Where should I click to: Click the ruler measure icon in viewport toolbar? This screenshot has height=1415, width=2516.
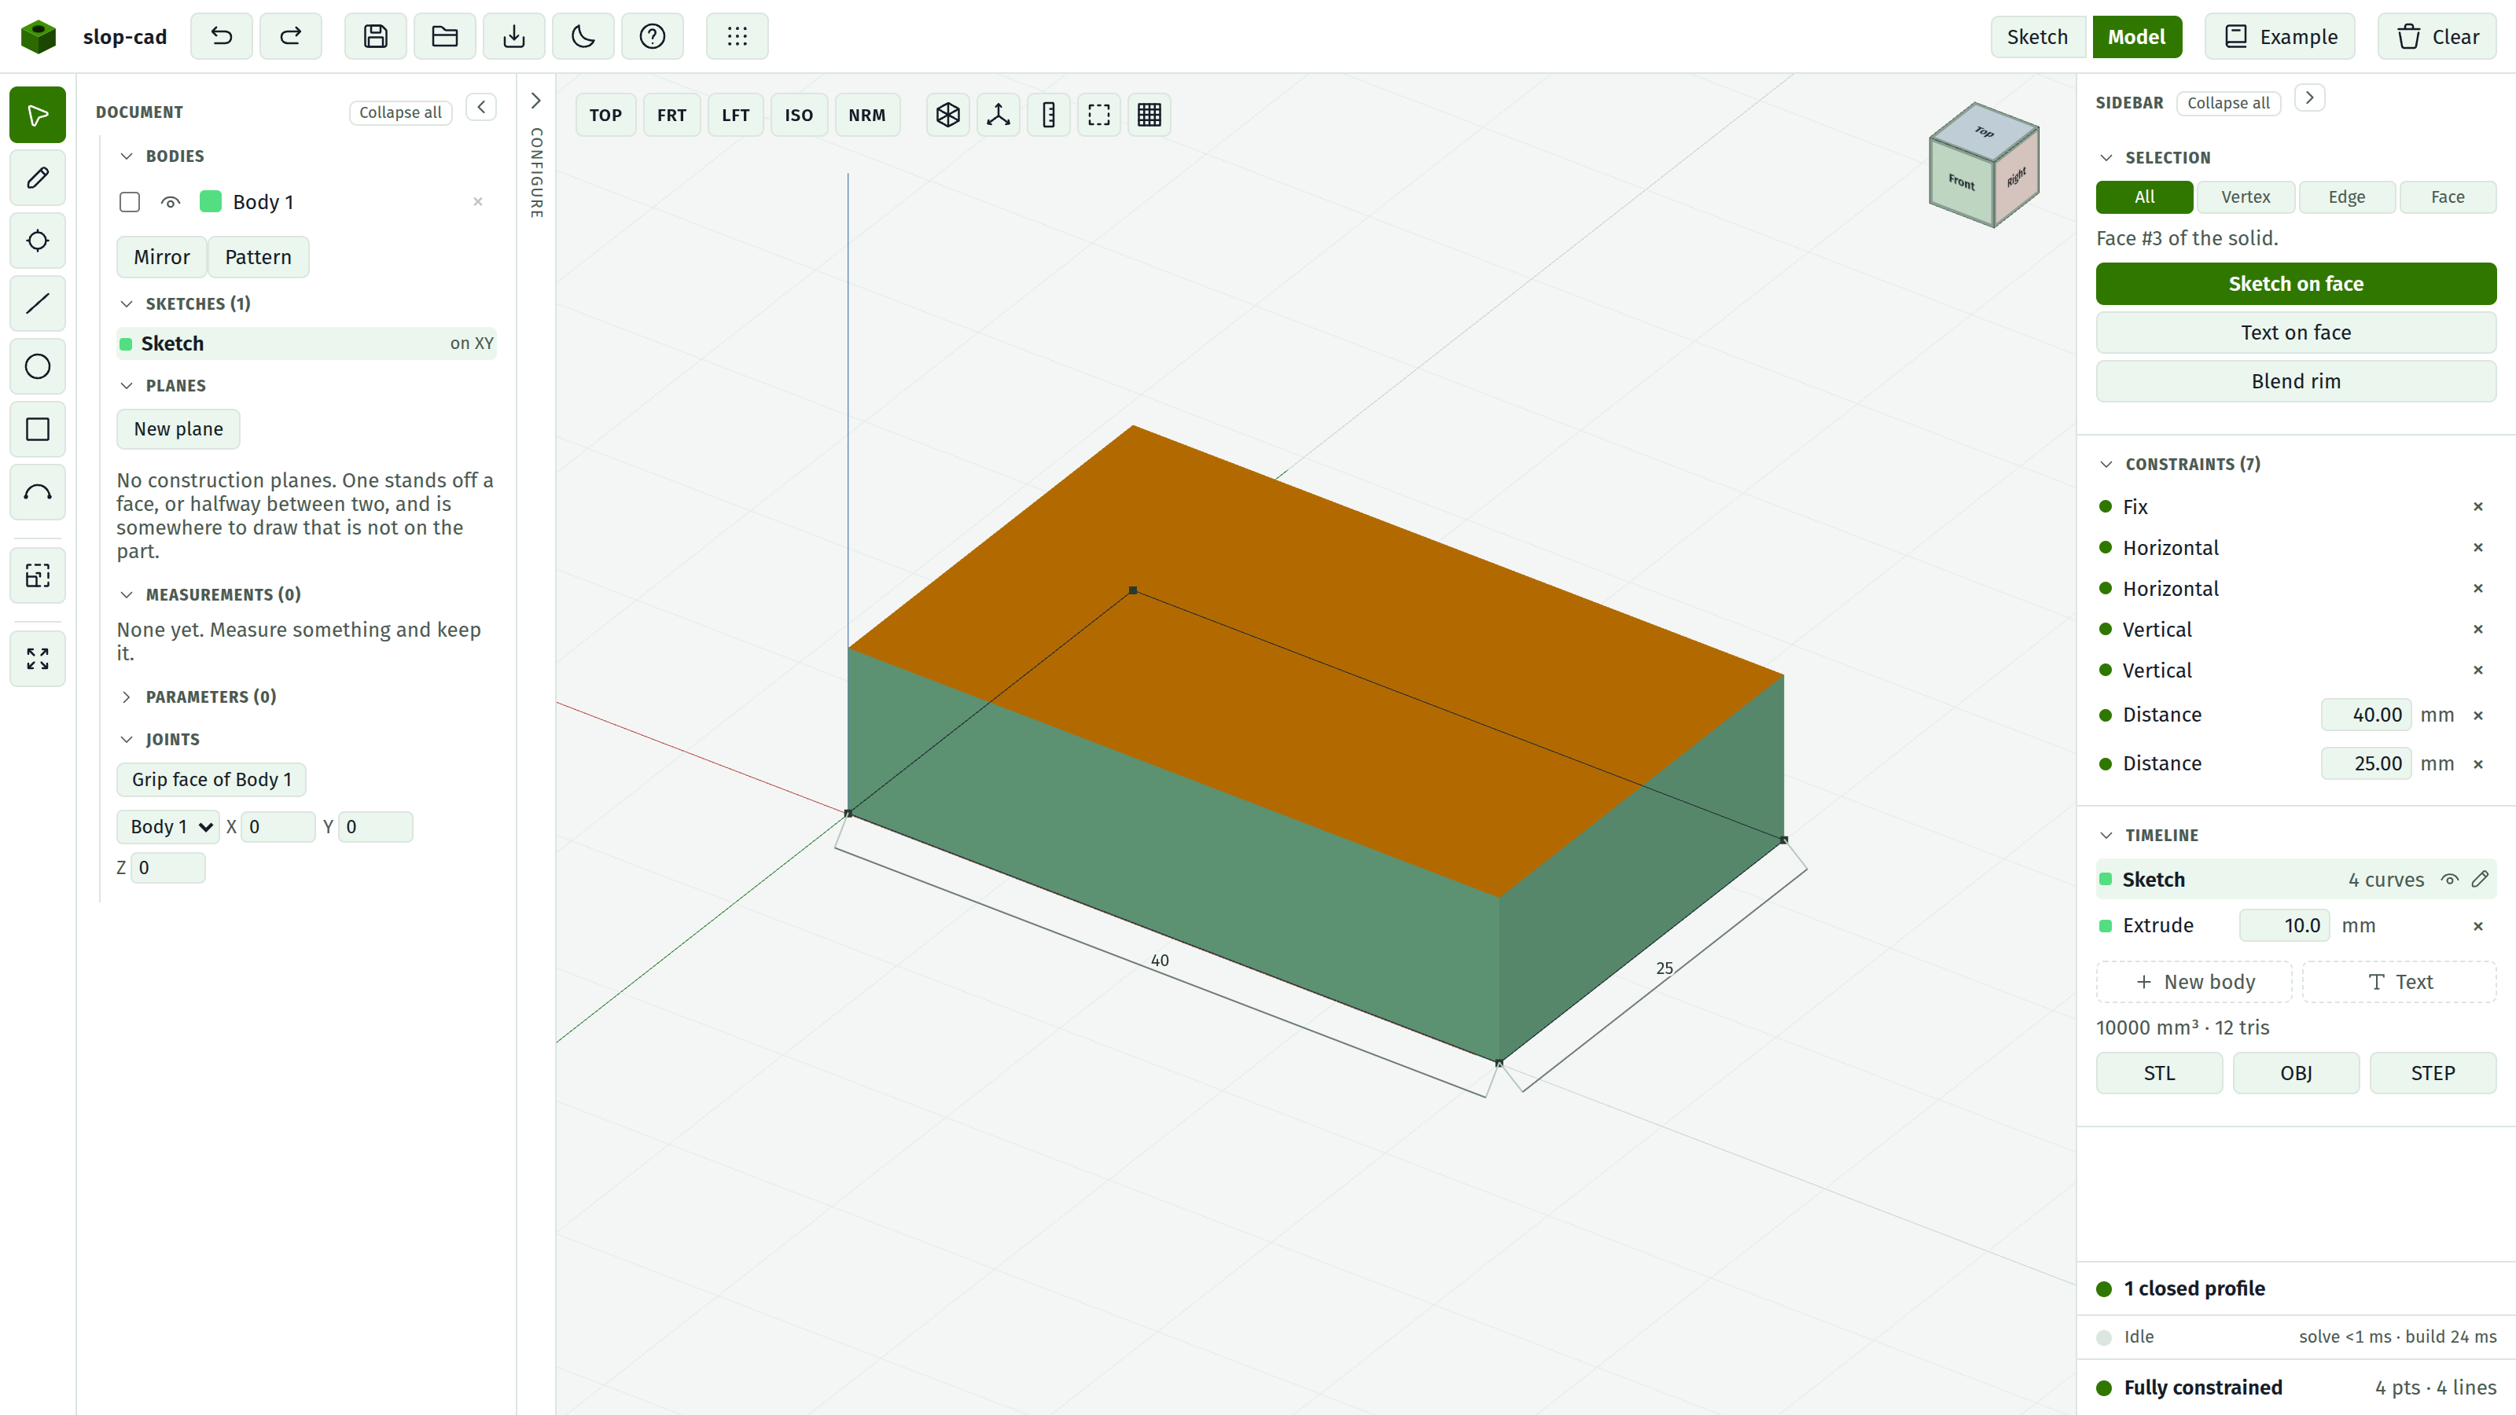click(1049, 116)
